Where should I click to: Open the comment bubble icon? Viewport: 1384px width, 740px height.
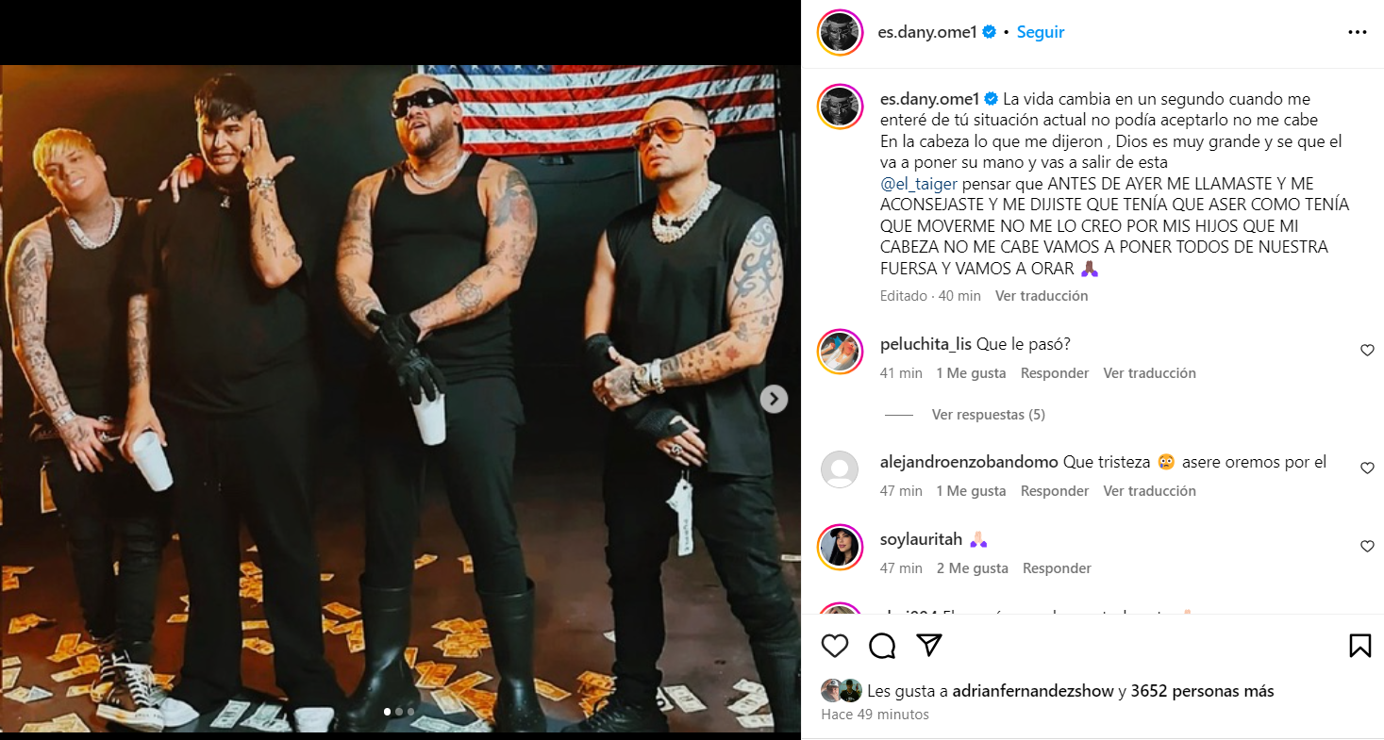click(882, 646)
